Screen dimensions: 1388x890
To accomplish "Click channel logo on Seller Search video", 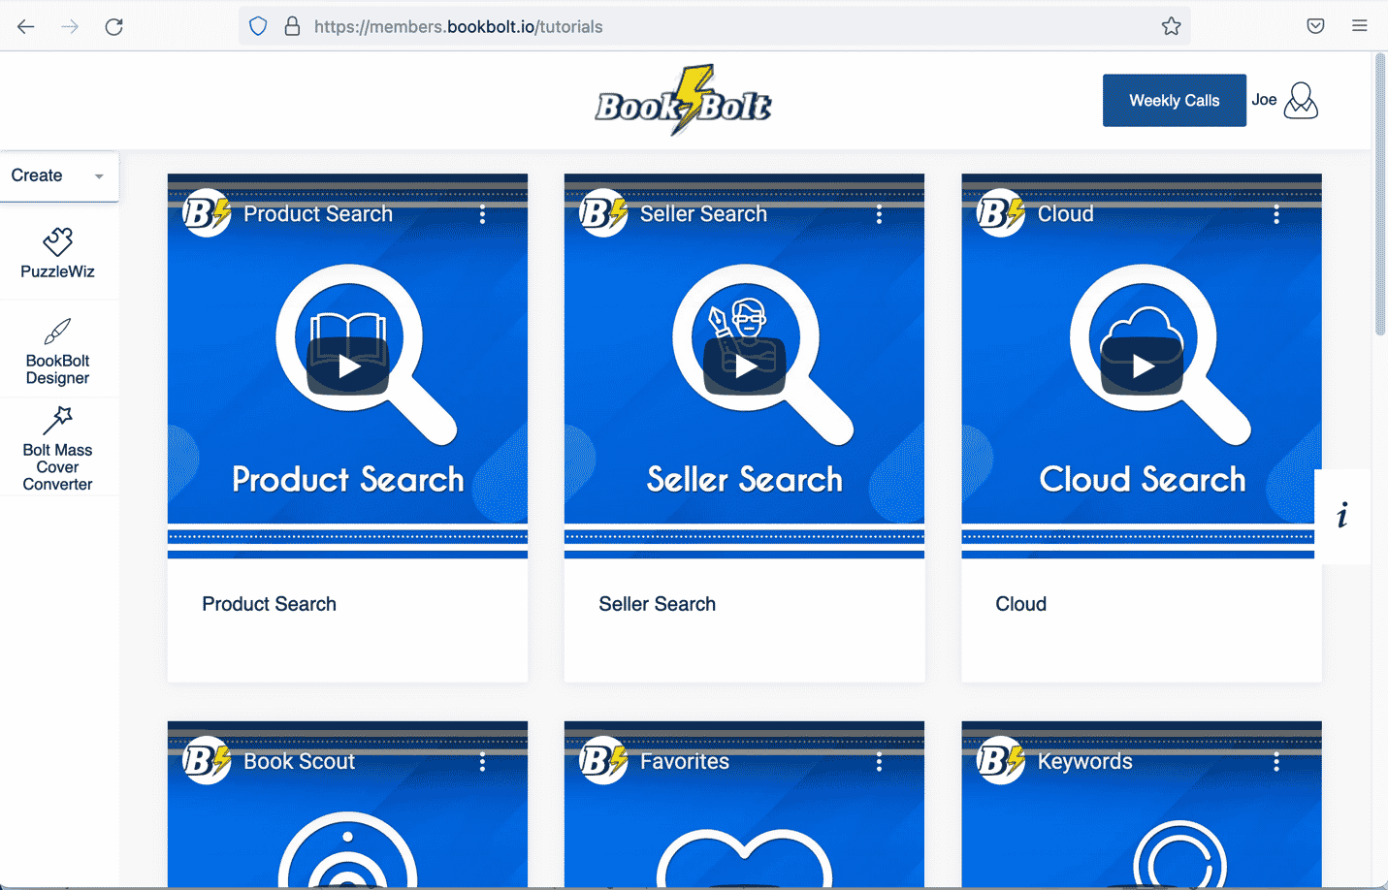I will click(x=603, y=213).
